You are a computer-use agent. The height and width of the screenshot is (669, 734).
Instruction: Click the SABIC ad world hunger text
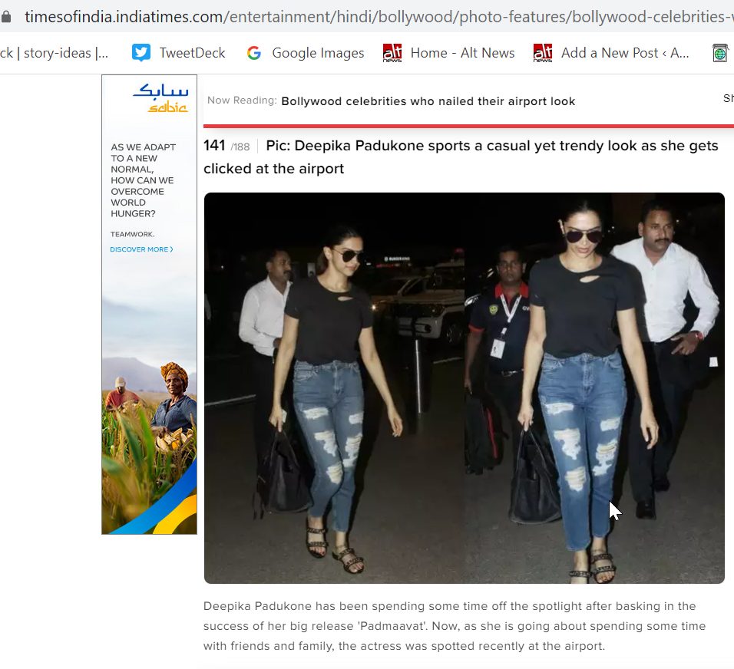point(143,180)
